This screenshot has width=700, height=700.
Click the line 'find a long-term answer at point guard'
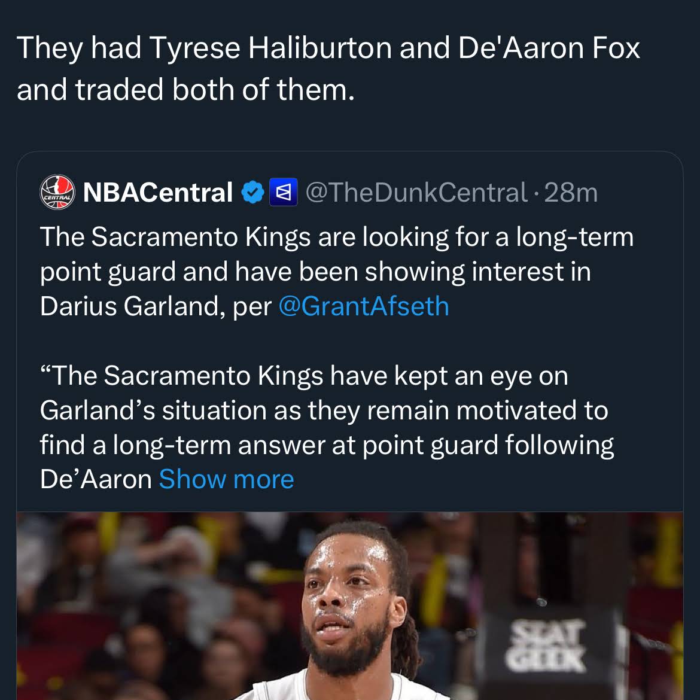click(x=327, y=445)
